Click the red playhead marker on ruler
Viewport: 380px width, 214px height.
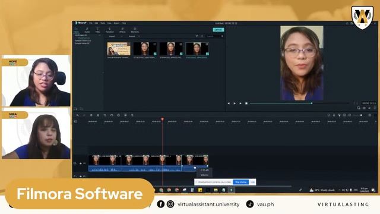(162, 119)
